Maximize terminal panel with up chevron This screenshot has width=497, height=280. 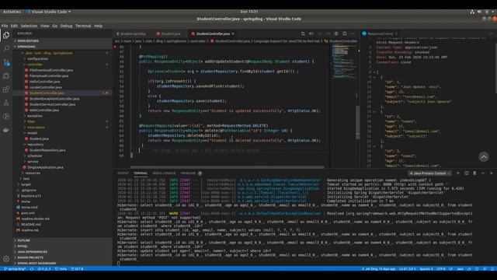(x=483, y=173)
